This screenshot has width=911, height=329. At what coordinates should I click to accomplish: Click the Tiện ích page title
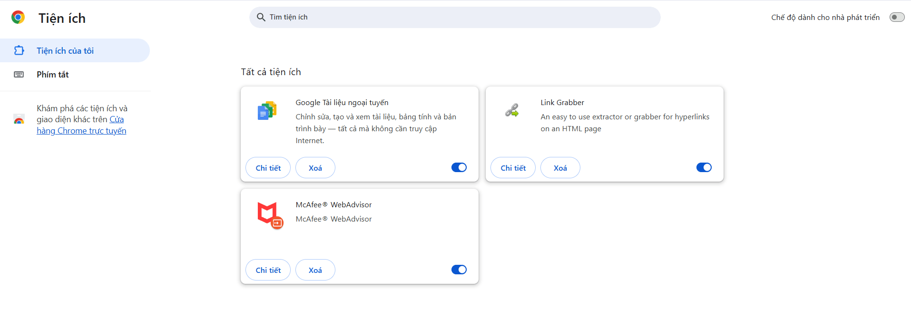click(x=62, y=18)
